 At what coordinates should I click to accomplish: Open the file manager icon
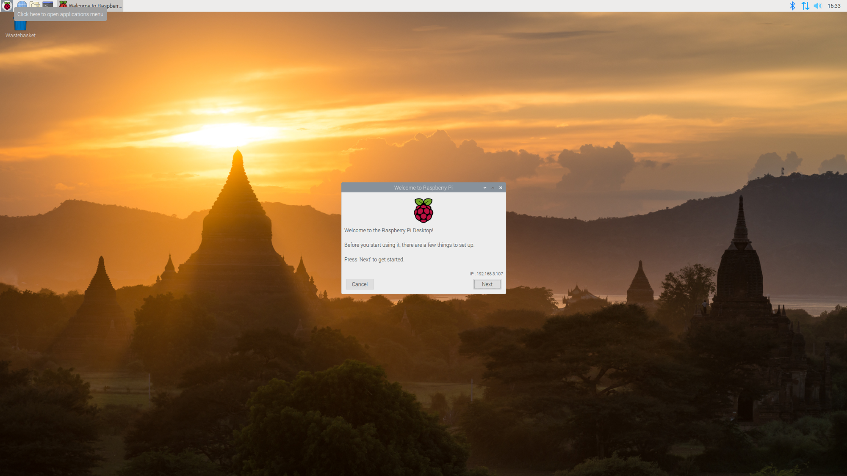34,6
